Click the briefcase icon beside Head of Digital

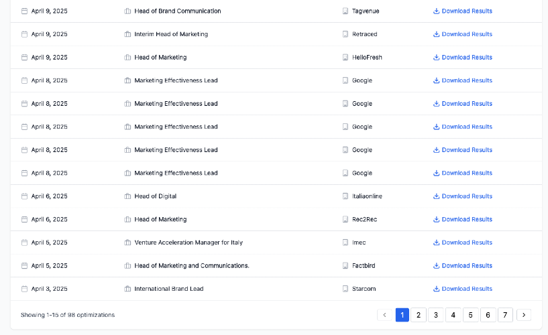(127, 196)
